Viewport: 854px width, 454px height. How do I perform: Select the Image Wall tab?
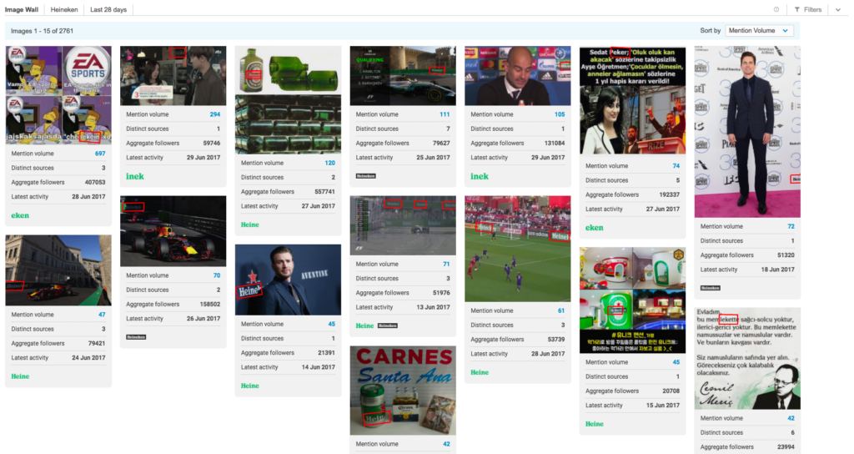coord(22,9)
